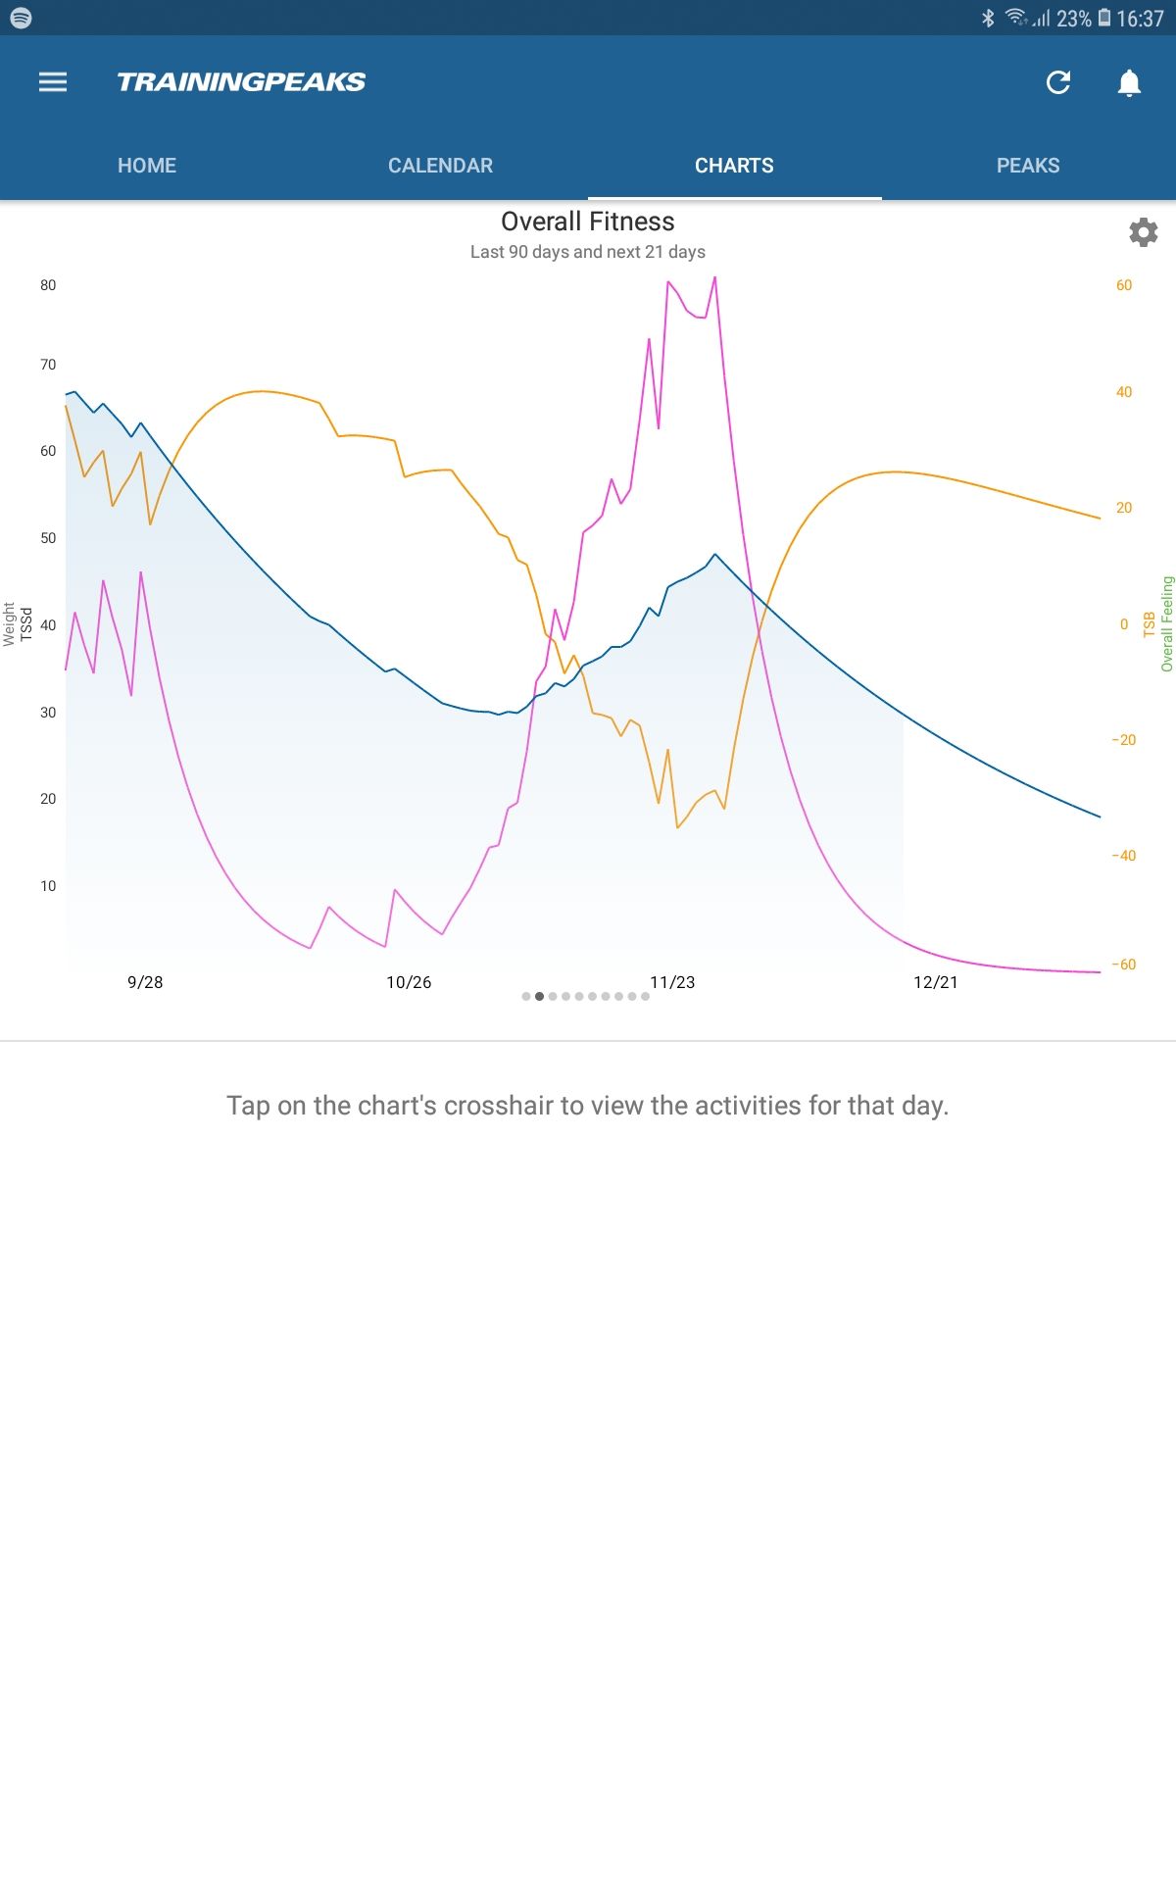The image size is (1176, 1882).
Task: Tap the first pagination dot below the chart
Action: pyautogui.click(x=525, y=995)
